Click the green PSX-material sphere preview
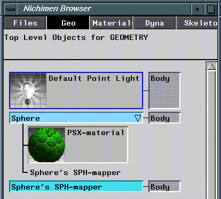 click(46, 145)
